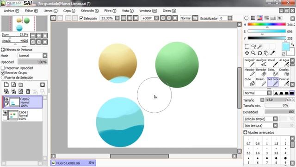Toggle the Selección checkbox
296x167 pixels.
[81, 19]
